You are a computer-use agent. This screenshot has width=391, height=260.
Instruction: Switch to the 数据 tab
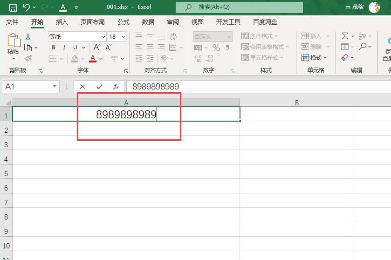pos(148,22)
